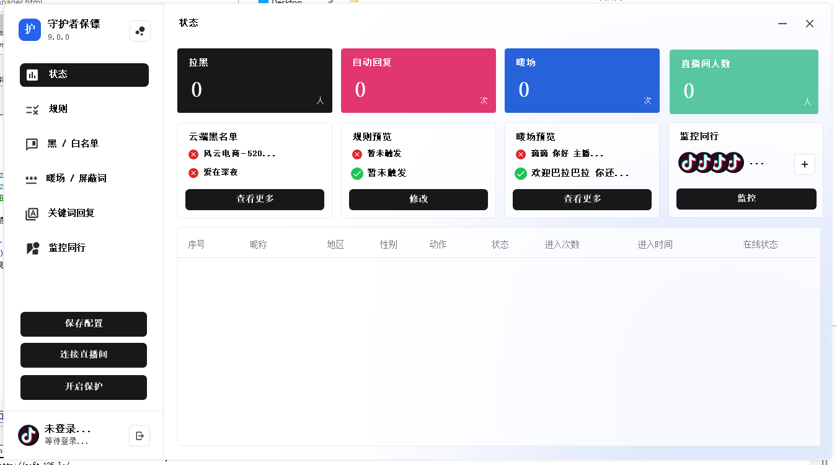Click the first TikTok avatar in 监控同行
The width and height of the screenshot is (837, 465).
coord(689,162)
